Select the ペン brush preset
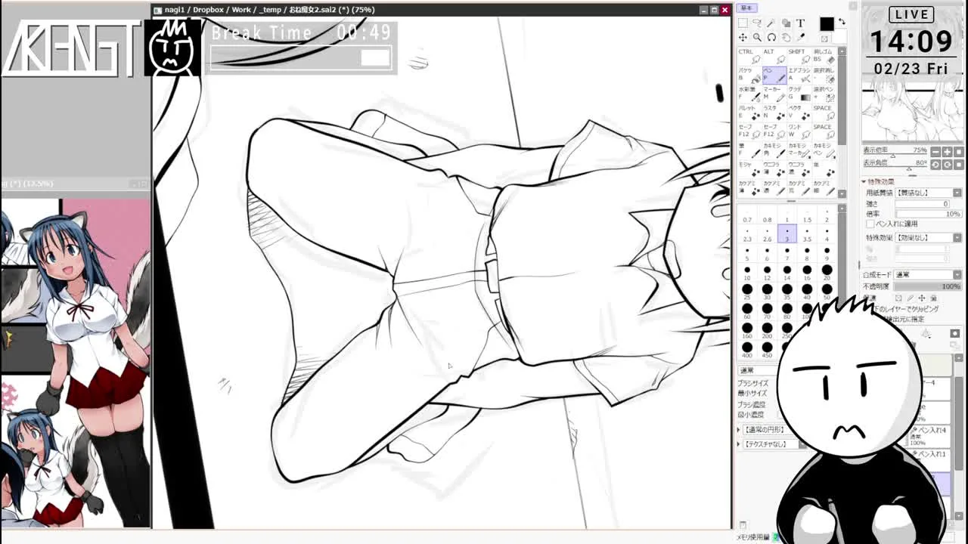The image size is (968, 544). [x=774, y=76]
